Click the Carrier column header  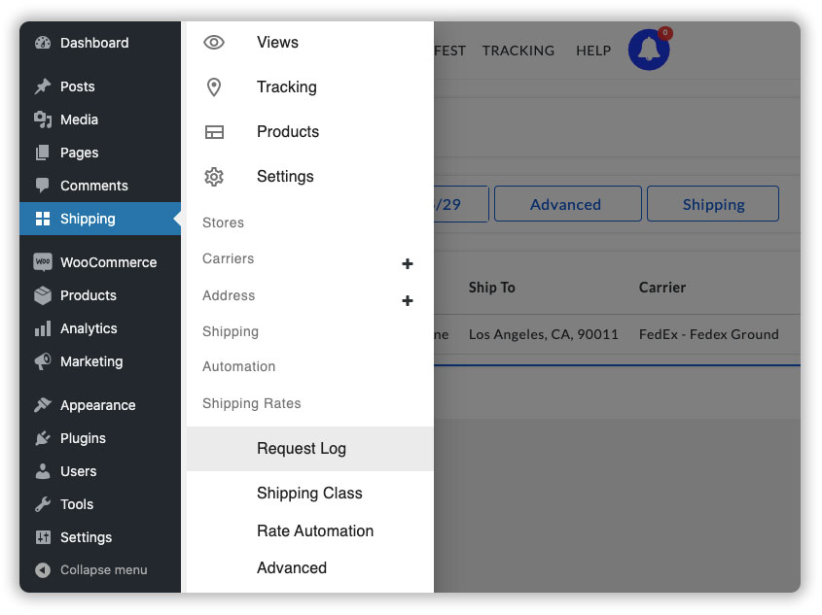point(662,288)
